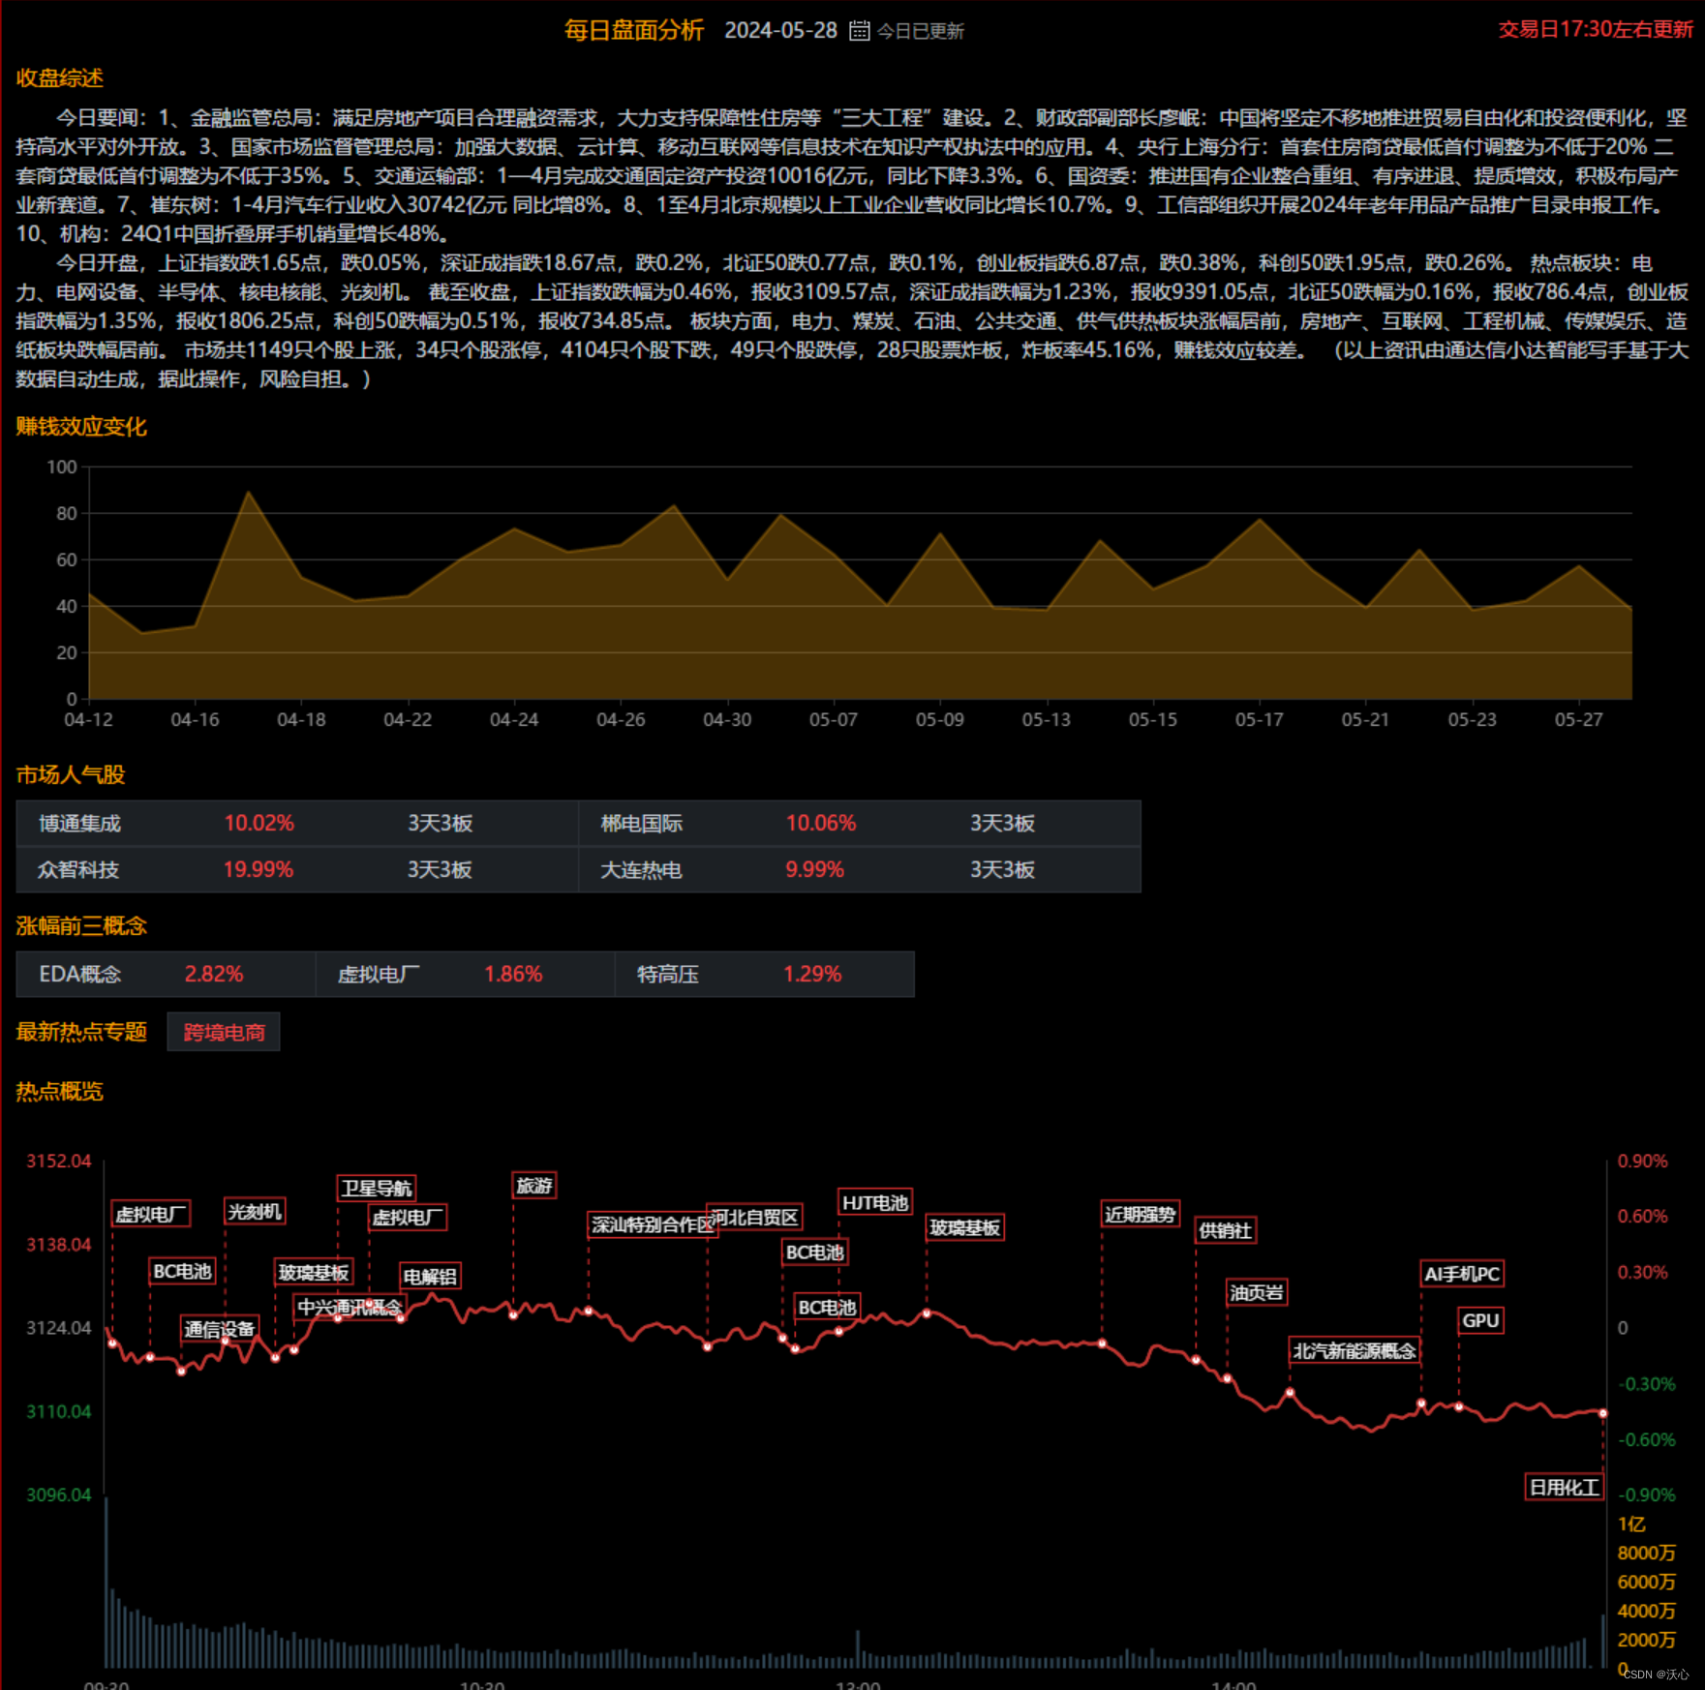Image resolution: width=1705 pixels, height=1690 pixels.
Task: Click the 19.99% gain value
Action: coord(258,870)
